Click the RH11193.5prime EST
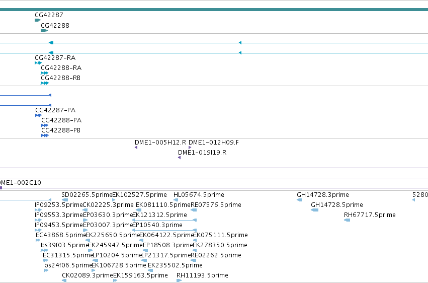 tap(202, 275)
